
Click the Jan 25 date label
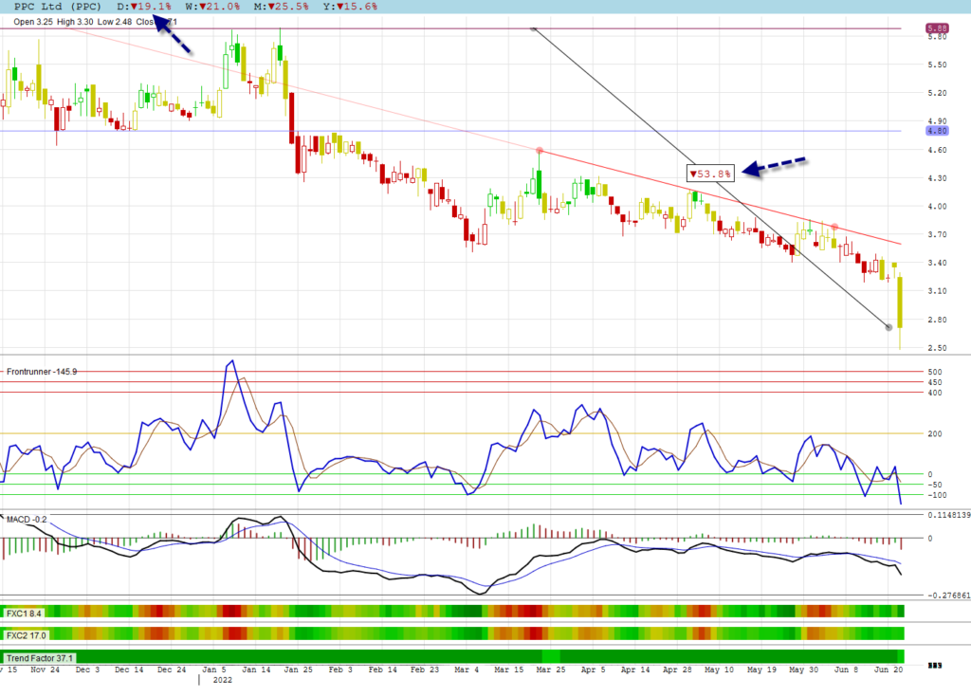pyautogui.click(x=299, y=669)
